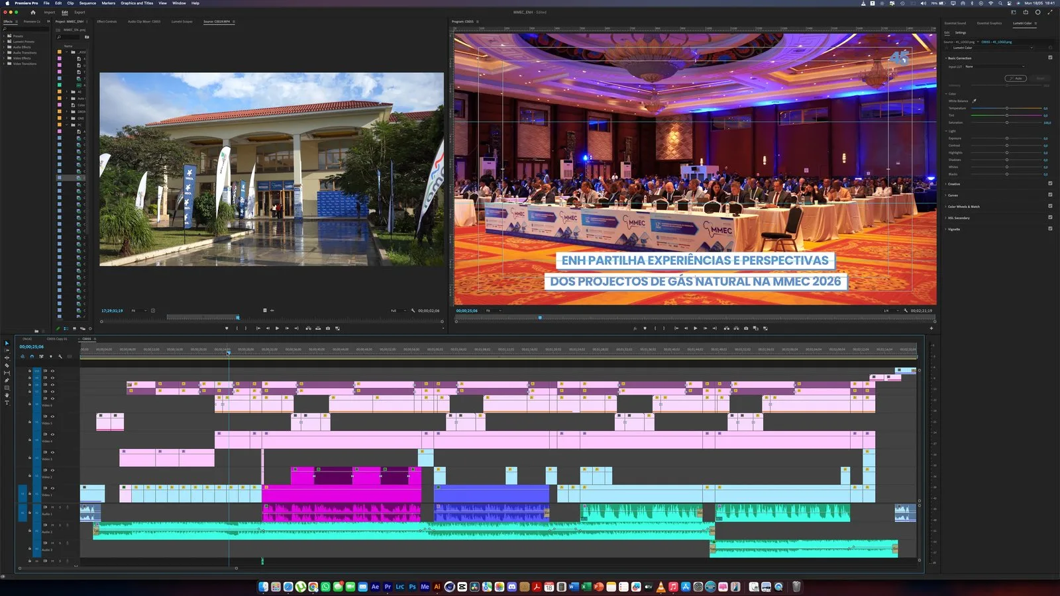Adjust the Saturation slider handle

coord(1007,123)
